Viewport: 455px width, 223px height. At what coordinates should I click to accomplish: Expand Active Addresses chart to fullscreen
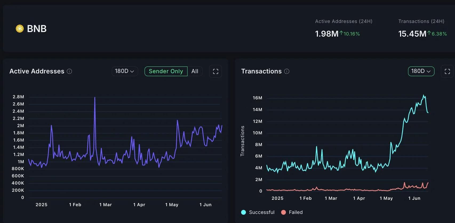(215, 71)
